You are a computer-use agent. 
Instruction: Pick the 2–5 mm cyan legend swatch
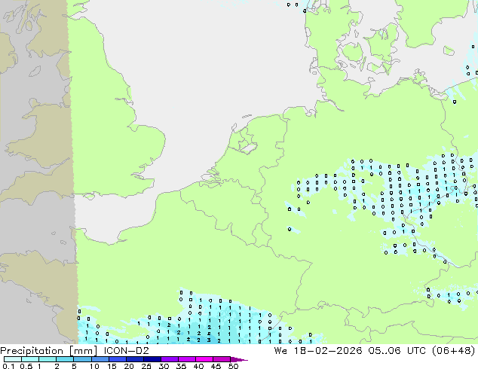pos(66,359)
